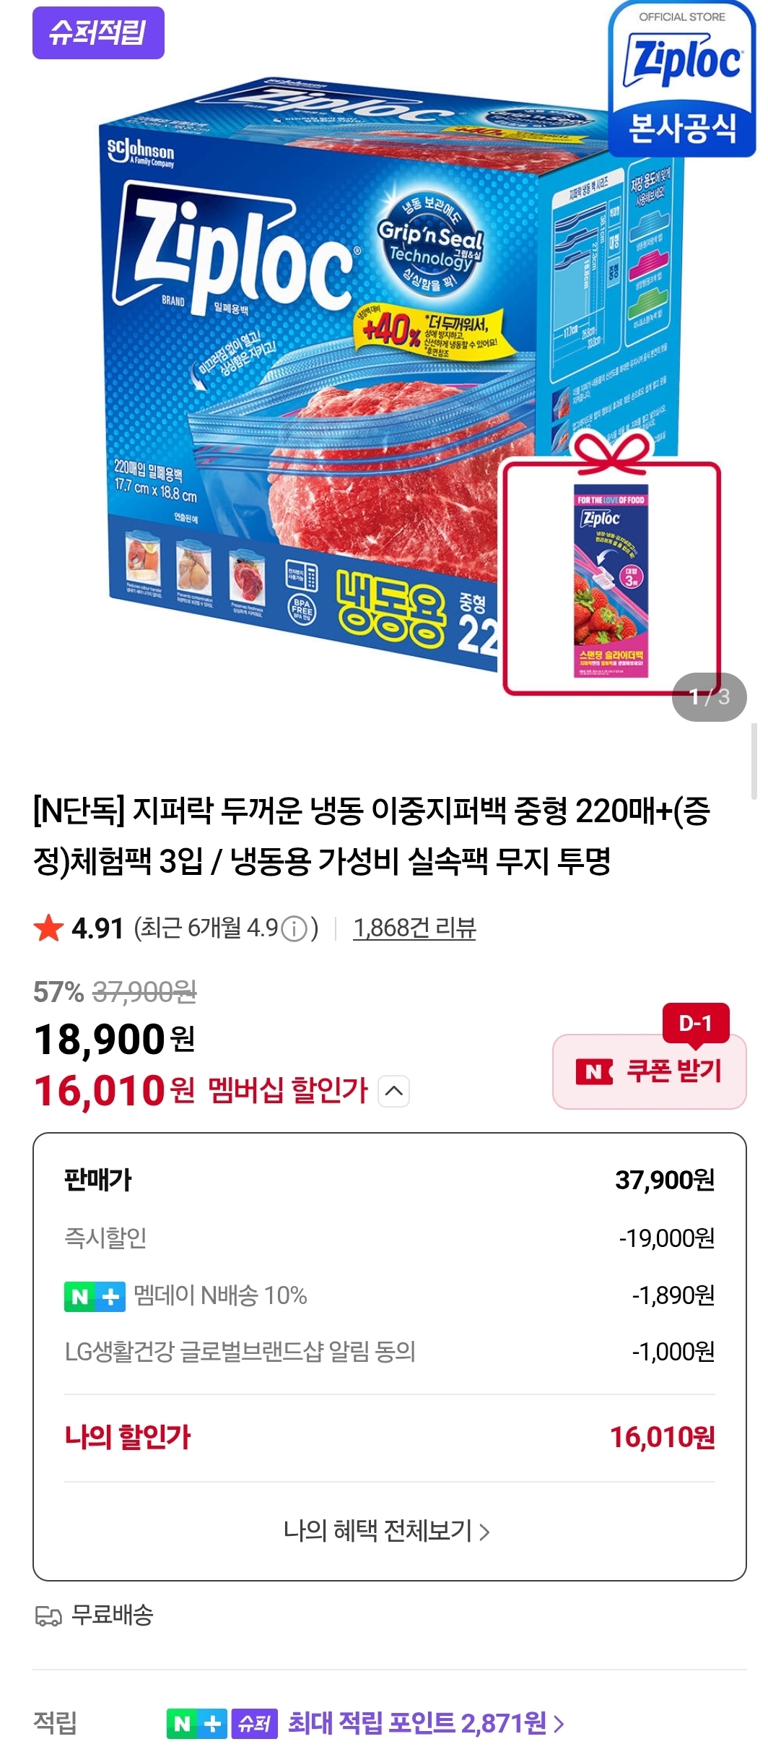Open 최대 적립 포인트 2,871원 details

pyautogui.click(x=426, y=1724)
